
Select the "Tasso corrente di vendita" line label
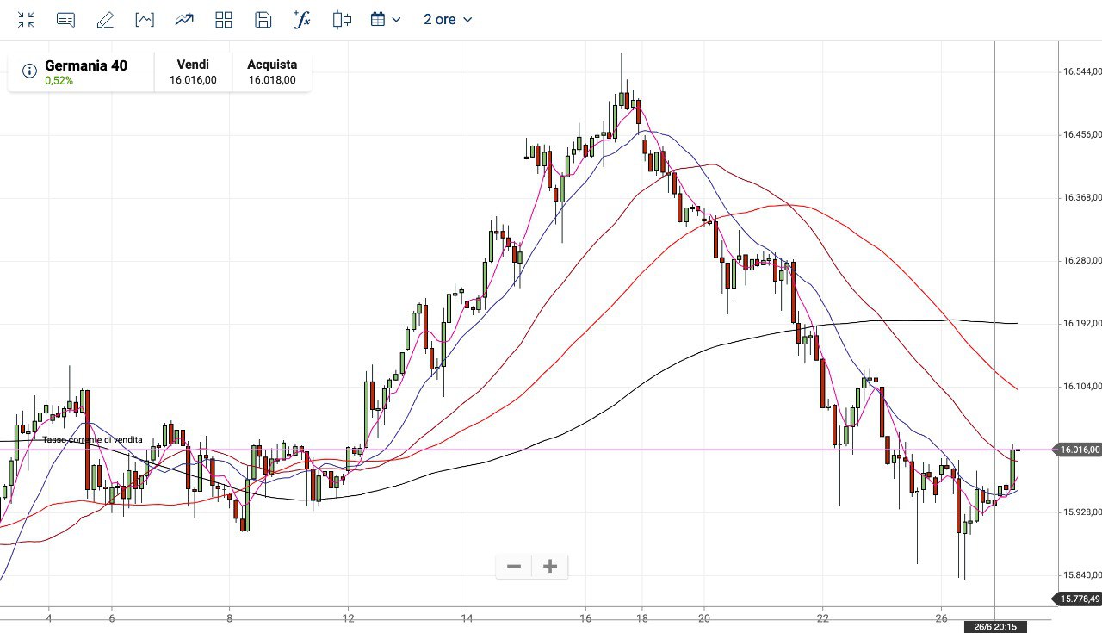pyautogui.click(x=93, y=440)
